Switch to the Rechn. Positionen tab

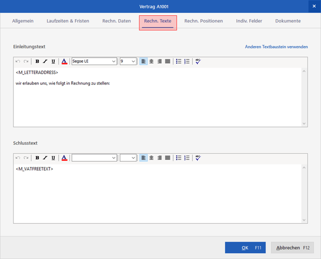[203, 21]
